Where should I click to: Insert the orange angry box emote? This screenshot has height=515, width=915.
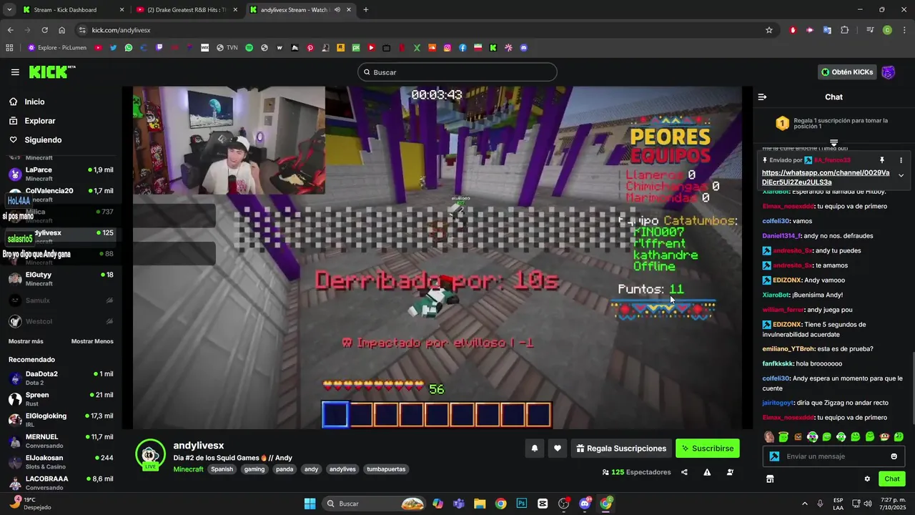coord(798,437)
